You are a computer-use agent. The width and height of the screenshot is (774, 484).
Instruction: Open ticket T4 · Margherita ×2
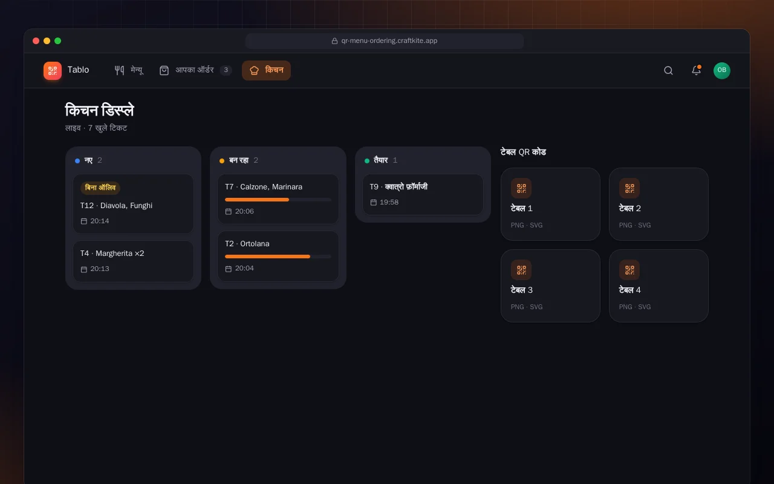pos(133,261)
